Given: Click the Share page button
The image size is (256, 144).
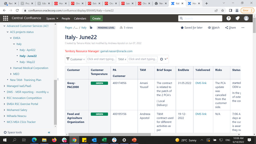Looking at the screenshot, I should click(231, 28).
